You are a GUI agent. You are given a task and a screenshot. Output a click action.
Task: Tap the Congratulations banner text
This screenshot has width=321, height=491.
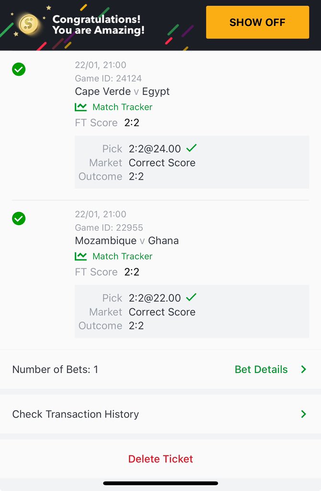(x=98, y=24)
